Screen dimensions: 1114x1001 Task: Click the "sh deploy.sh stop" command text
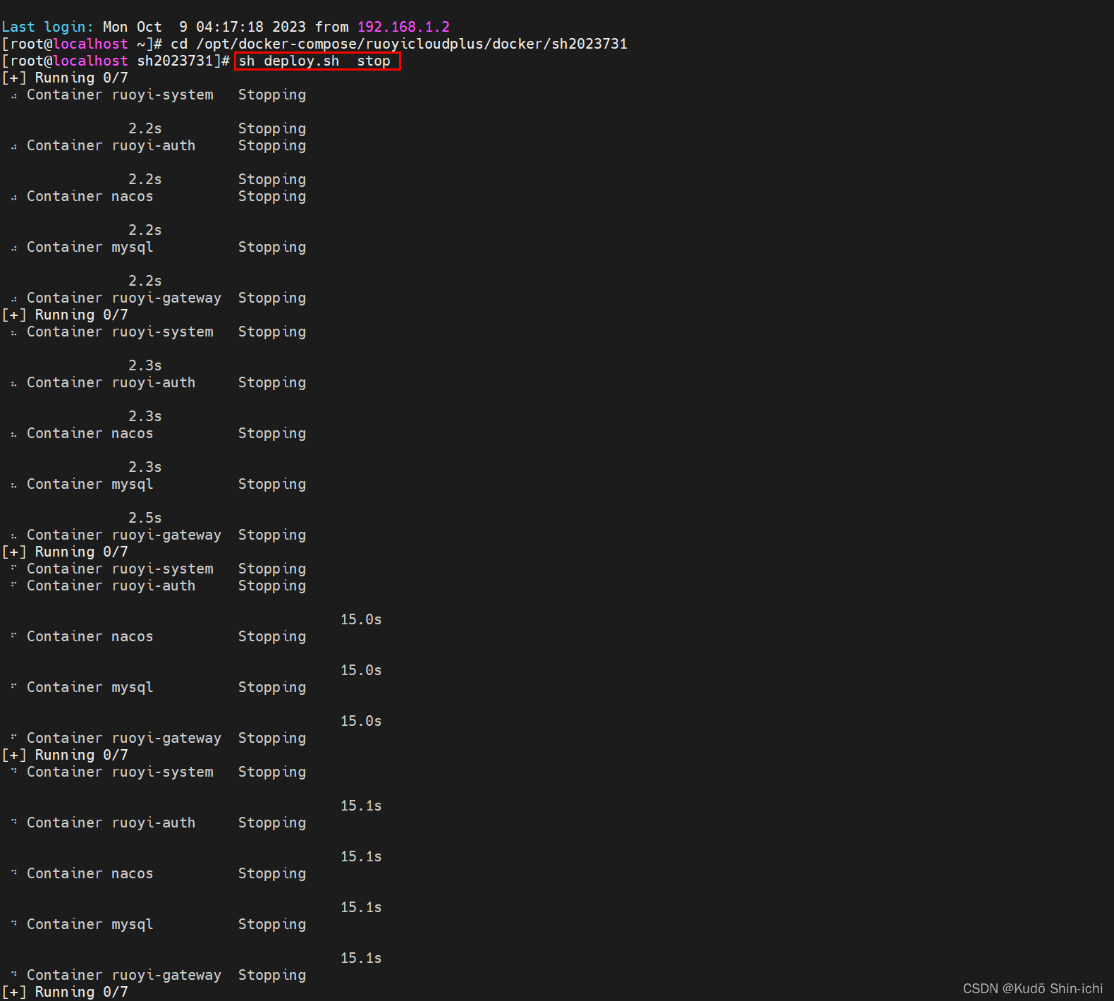click(314, 61)
